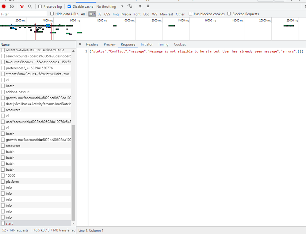
Task: Filter requests by CSS
Action: (x=107, y=14)
